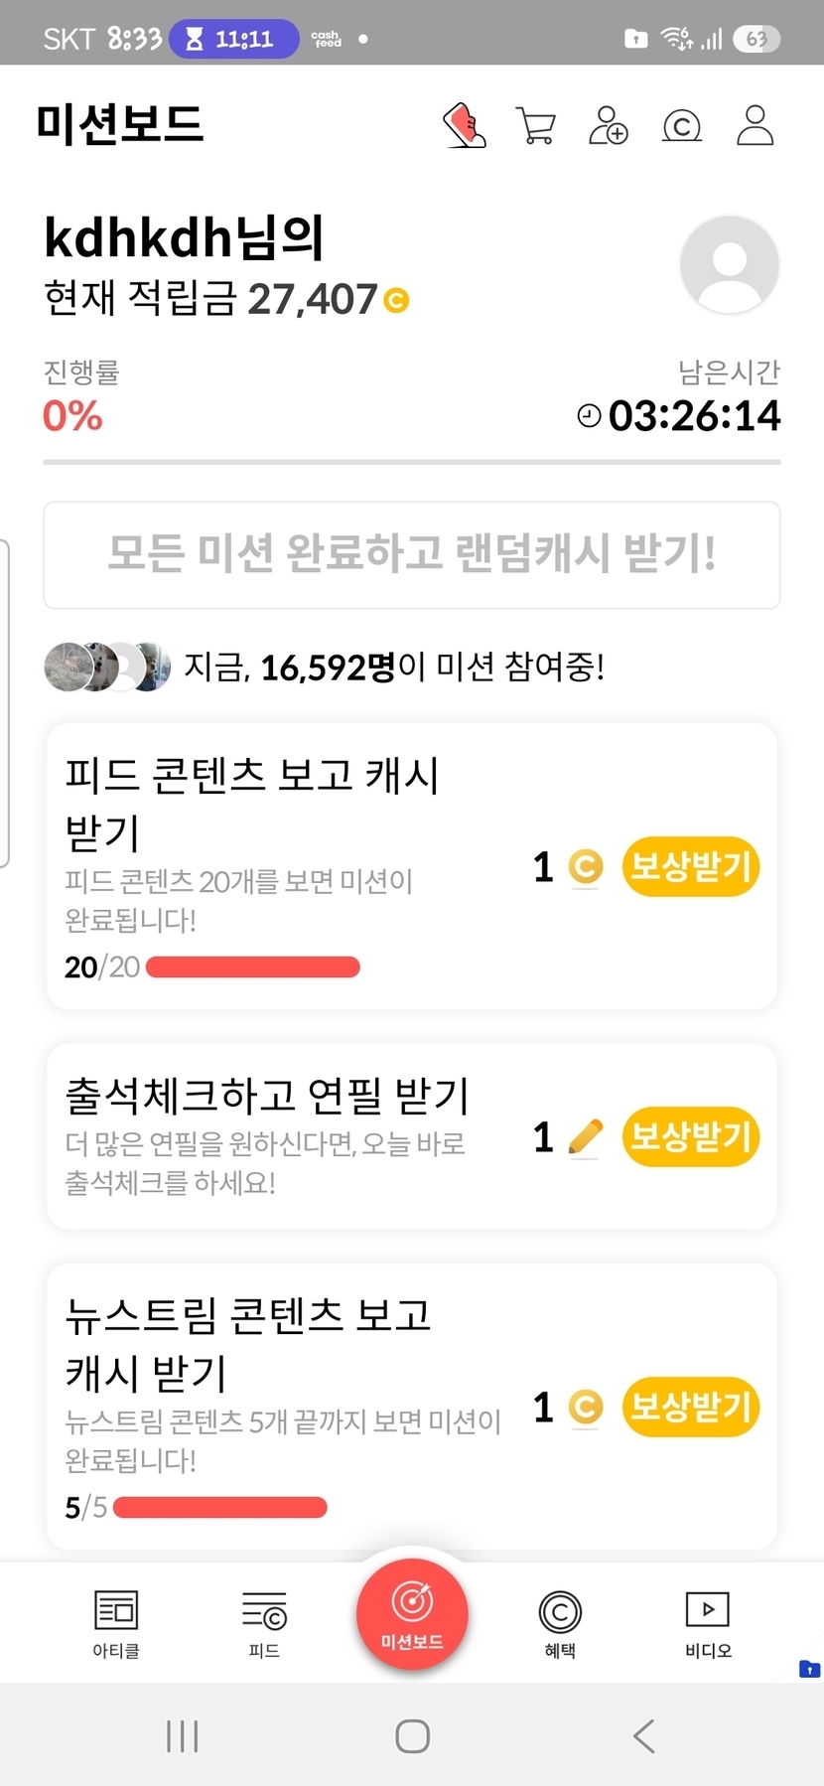Switch to the 아티클 tab
The width and height of the screenshot is (824, 1786).
pos(116,1623)
